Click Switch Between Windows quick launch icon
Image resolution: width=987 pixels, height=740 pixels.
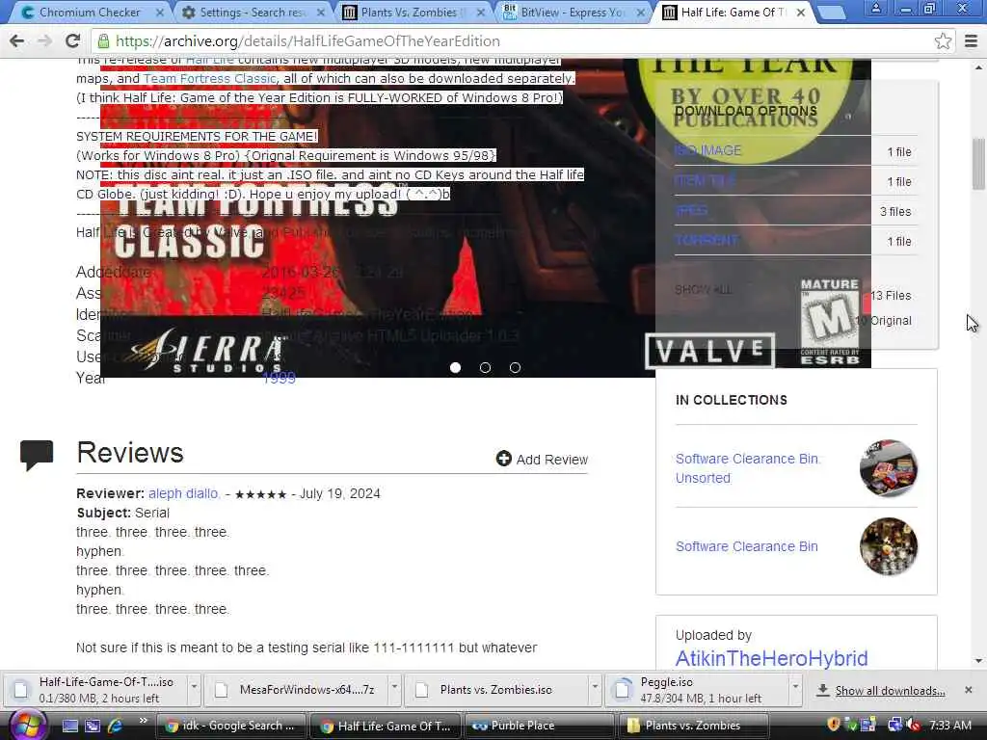pos(93,726)
